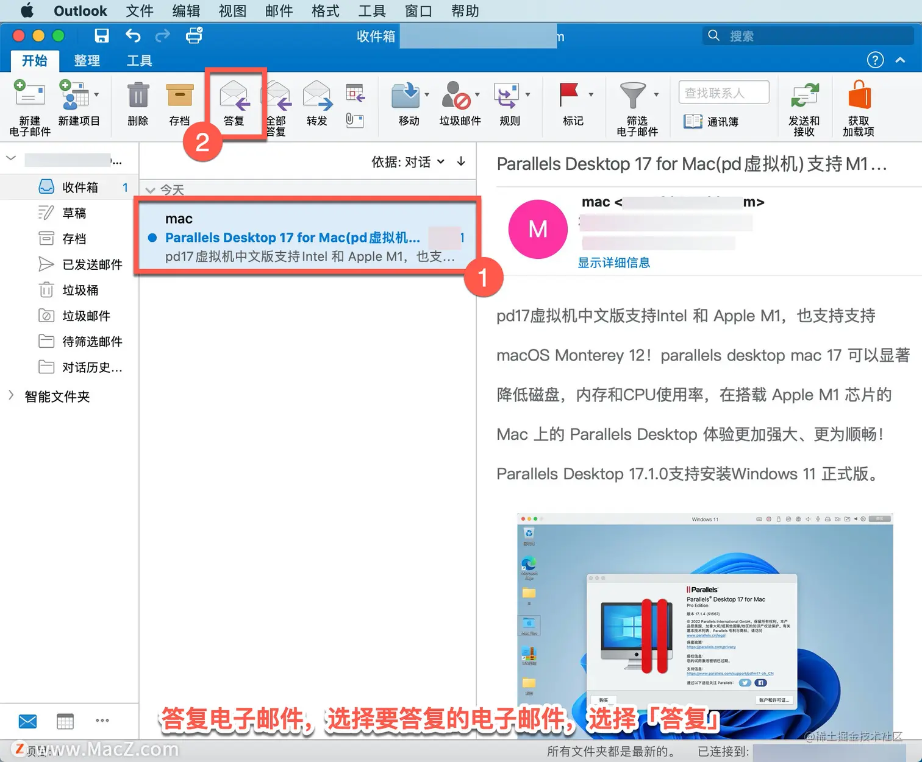Switch to the 工具 ribbon tab
Screen dimensions: 922x762
[139, 60]
